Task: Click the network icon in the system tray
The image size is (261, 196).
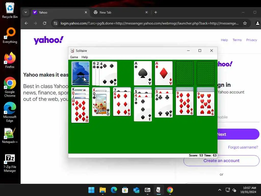Action: pos(228,190)
